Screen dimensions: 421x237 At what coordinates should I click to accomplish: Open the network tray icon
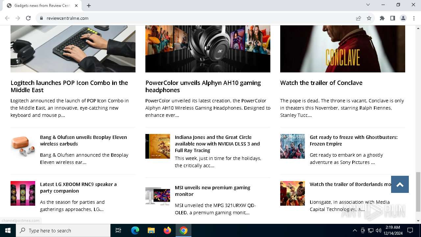[371, 230]
